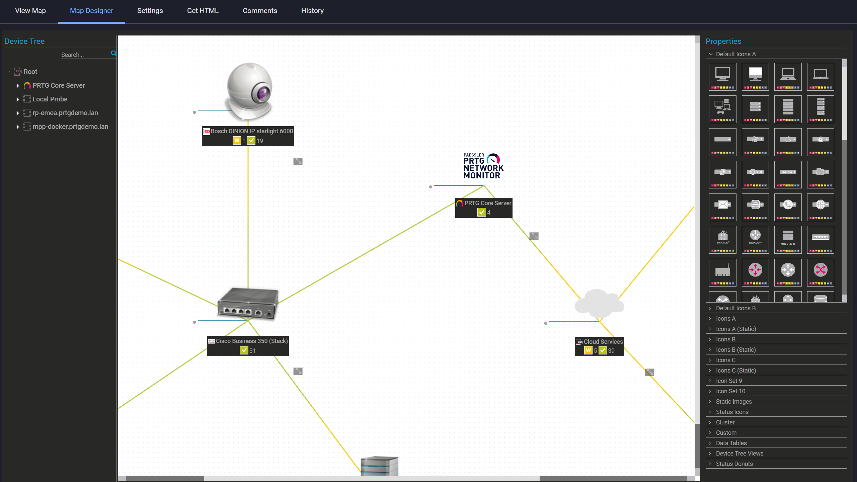This screenshot has height=482, width=857.
Task: Expand the Local Probe tree node arrow
Action: click(x=18, y=99)
